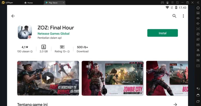Install ZOZ: Final Hour
Image resolution: width=201 pixels, height=106 pixels.
click(x=162, y=33)
